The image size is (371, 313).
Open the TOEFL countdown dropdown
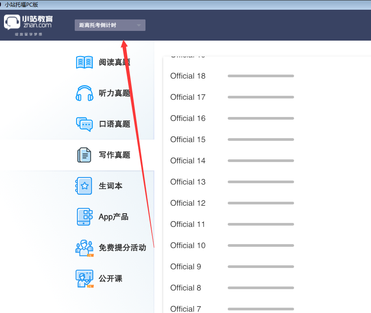pos(110,25)
